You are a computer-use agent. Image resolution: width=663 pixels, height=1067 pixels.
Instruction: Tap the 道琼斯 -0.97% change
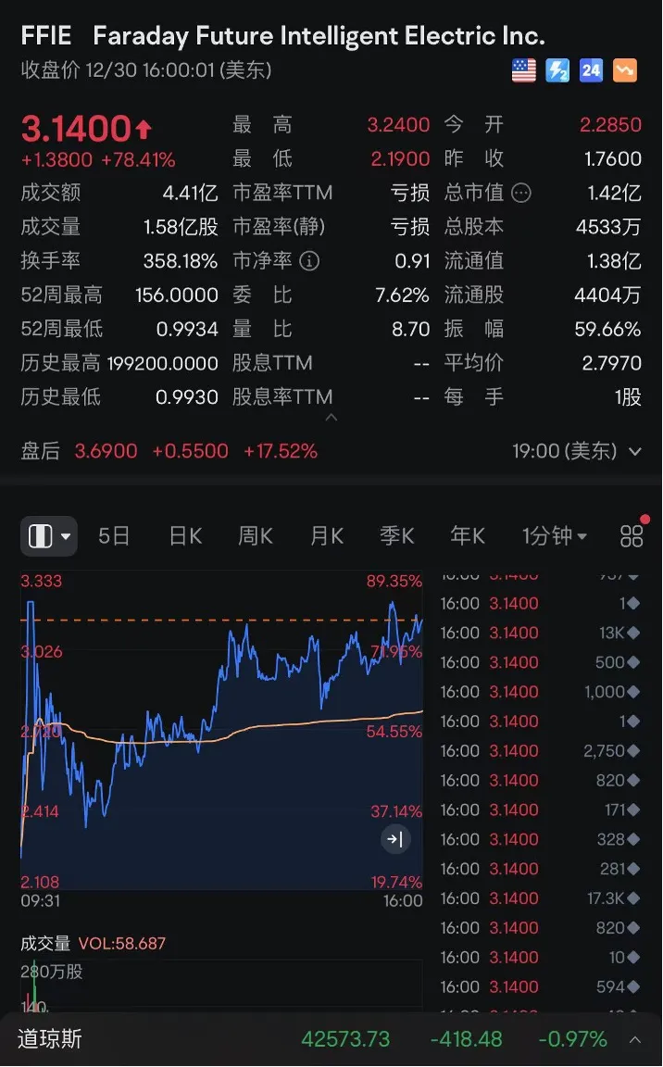point(572,1039)
